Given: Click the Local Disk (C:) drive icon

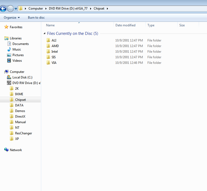Looking at the screenshot, I should pyautogui.click(x=9, y=77).
